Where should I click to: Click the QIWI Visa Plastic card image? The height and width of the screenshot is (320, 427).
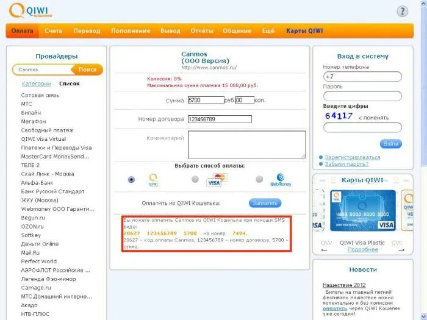pos(363,210)
